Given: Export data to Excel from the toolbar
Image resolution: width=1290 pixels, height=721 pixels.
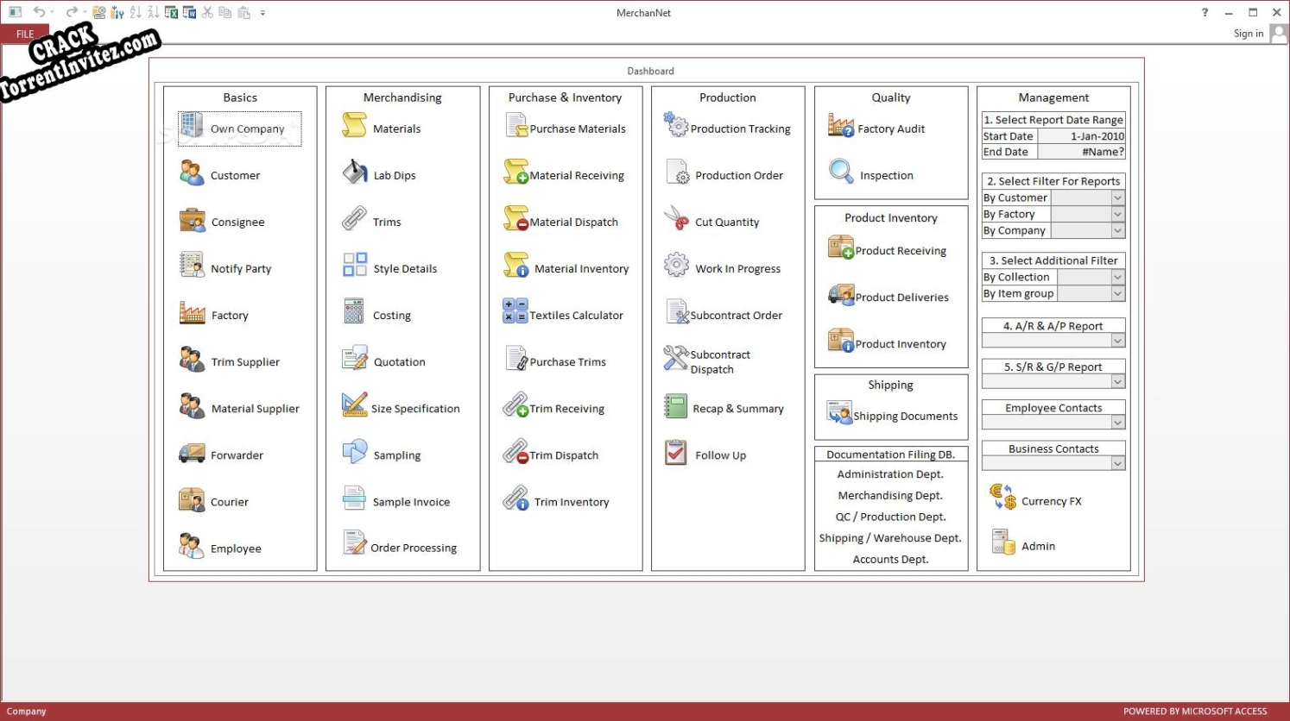Looking at the screenshot, I should tap(170, 12).
